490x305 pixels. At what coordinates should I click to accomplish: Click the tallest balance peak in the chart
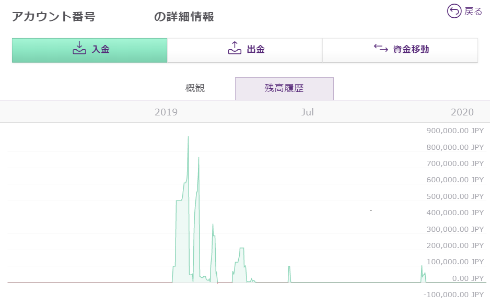pyautogui.click(x=188, y=138)
